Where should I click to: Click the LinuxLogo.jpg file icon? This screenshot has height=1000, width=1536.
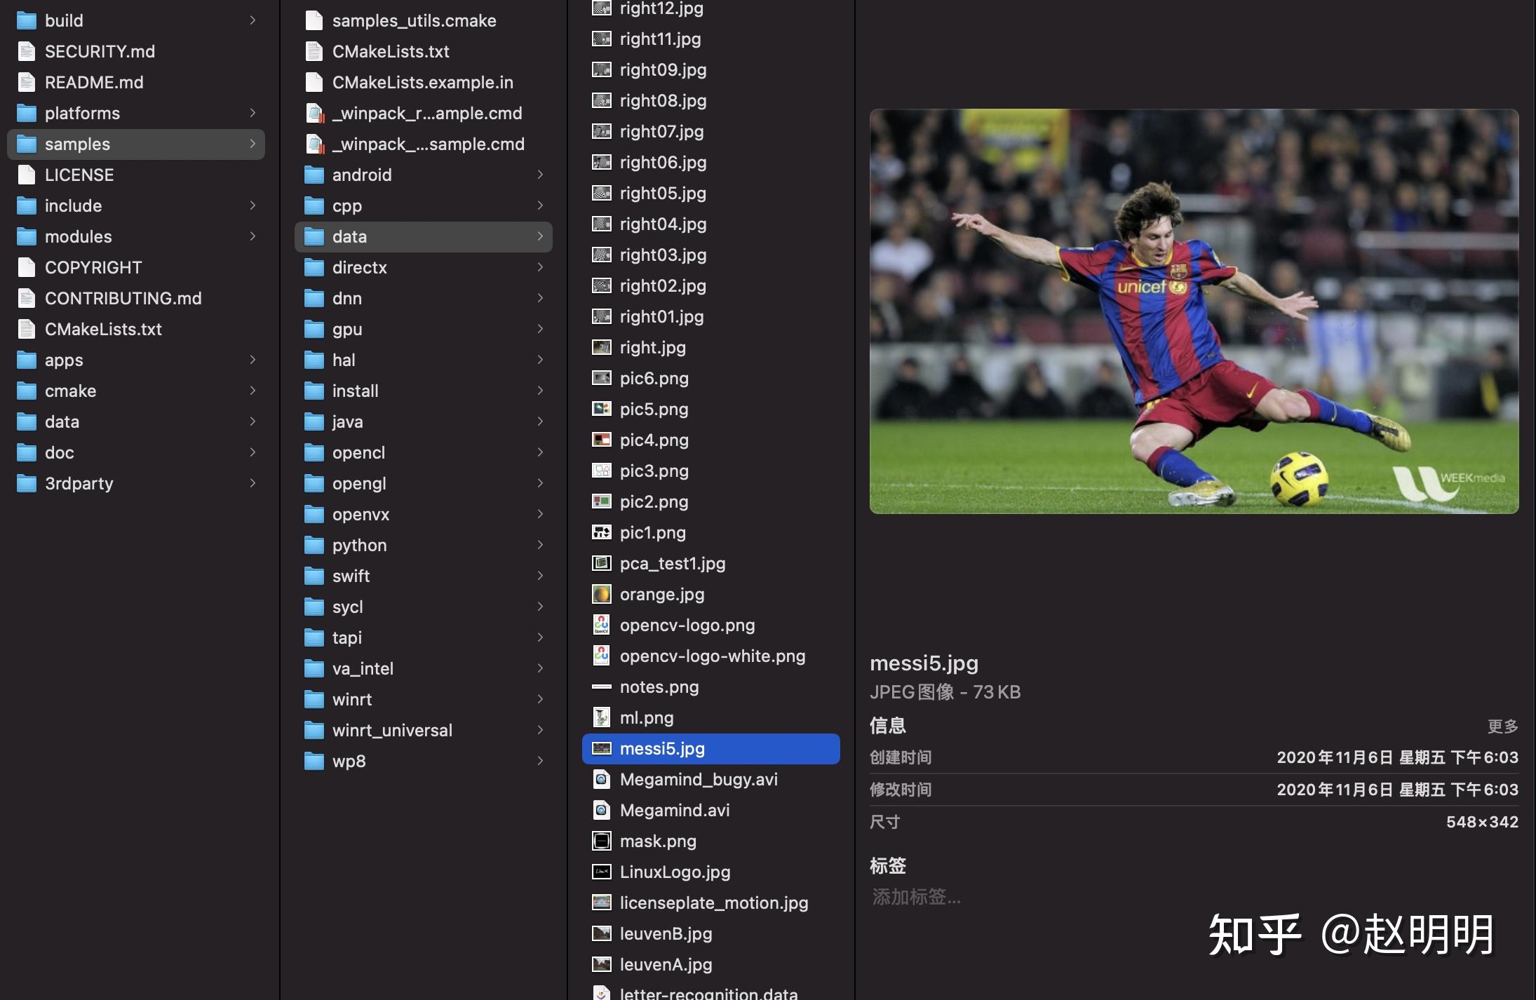pos(601,872)
